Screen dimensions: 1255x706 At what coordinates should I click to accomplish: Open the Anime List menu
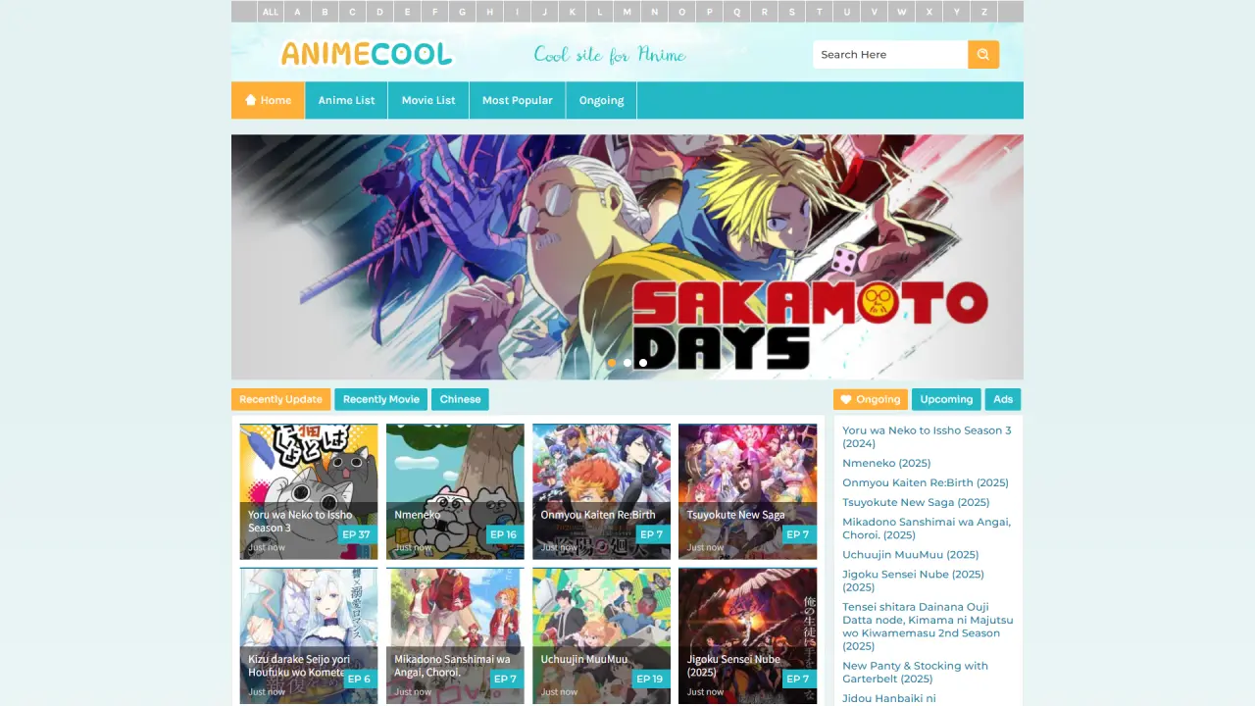coord(346,100)
